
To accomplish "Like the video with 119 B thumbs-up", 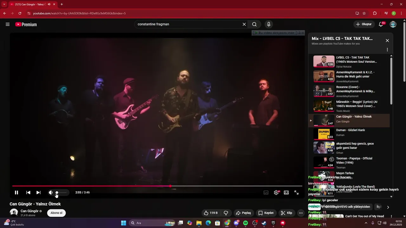I will coord(211,213).
